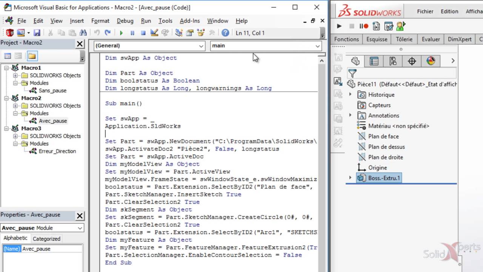Click the SolidWorks Stop Macro button

click(x=352, y=26)
